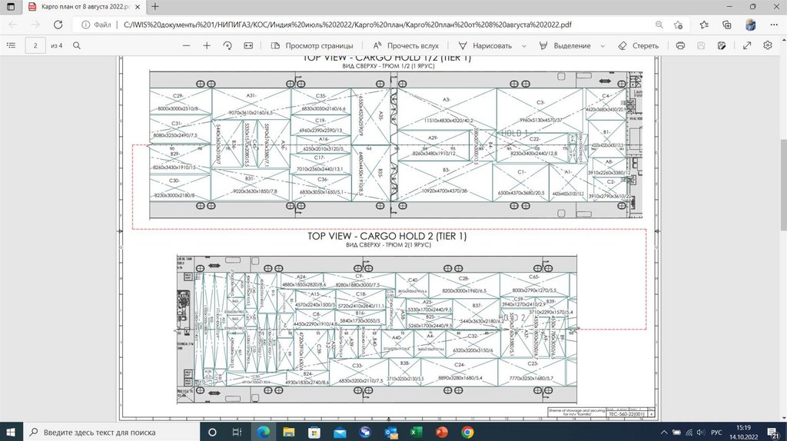Reload the page in the browser

pyautogui.click(x=58, y=25)
